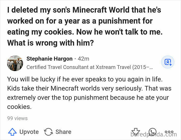The image size is (181, 140).
Task: Click the blue upvote arrow icon
Action: pyautogui.click(x=12, y=132)
